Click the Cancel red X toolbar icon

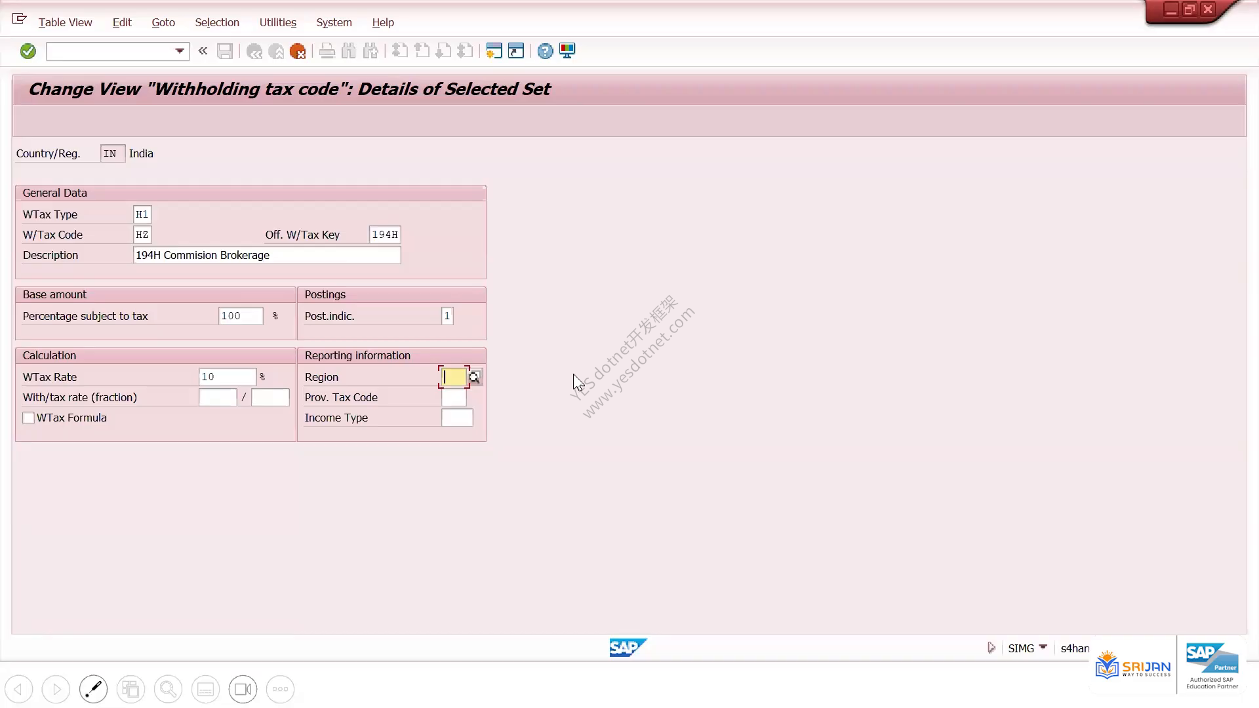pyautogui.click(x=298, y=51)
